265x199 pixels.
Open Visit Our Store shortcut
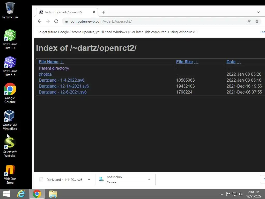10,174
